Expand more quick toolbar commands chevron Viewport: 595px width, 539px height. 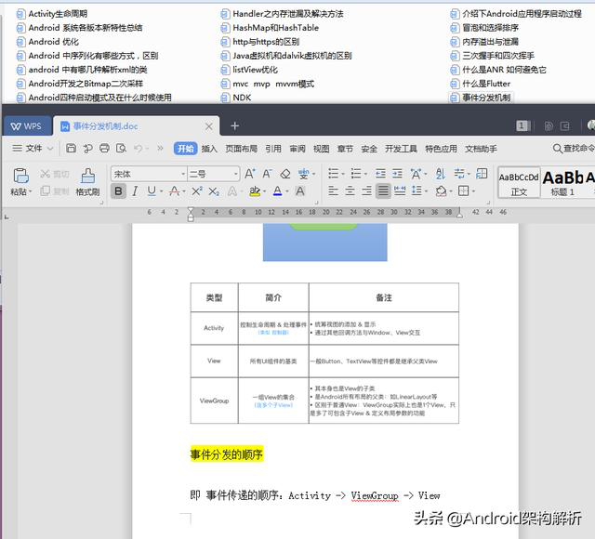160,148
